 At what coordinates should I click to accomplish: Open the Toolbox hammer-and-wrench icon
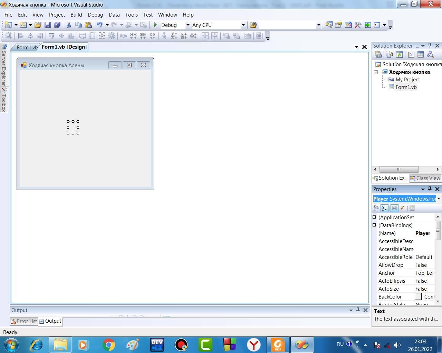click(x=358, y=25)
